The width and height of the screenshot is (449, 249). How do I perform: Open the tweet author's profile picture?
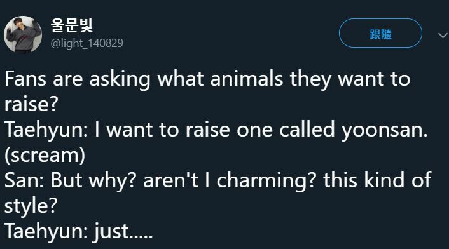(x=23, y=34)
